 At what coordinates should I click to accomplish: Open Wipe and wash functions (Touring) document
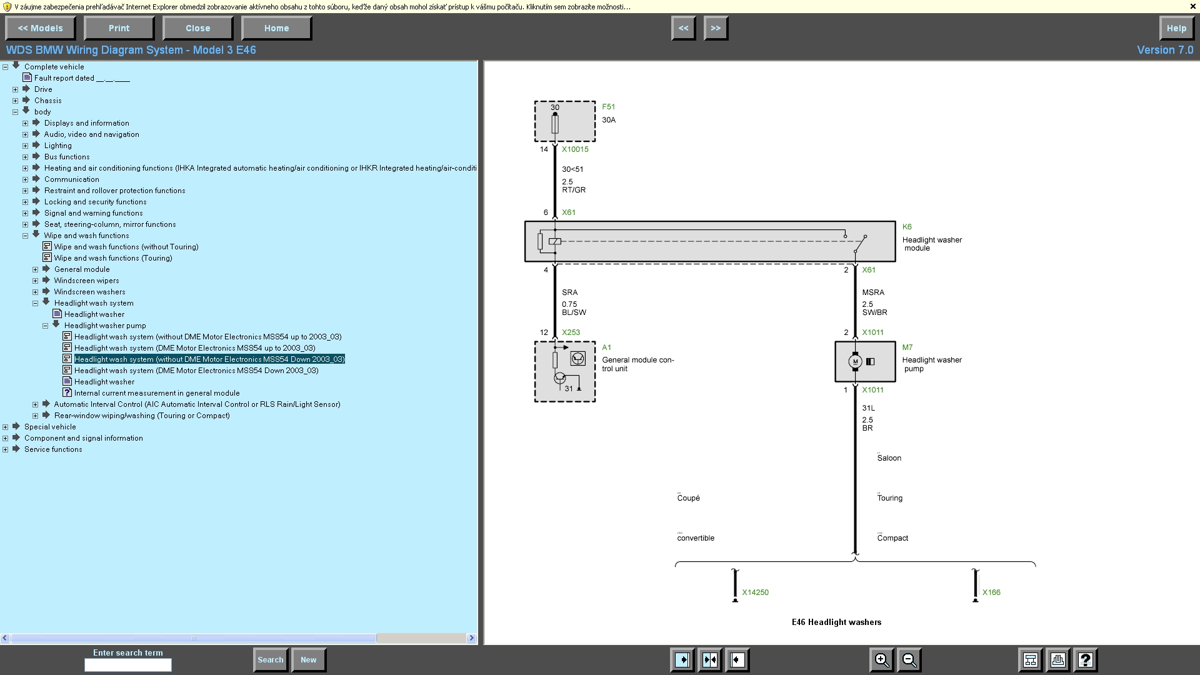pos(112,258)
